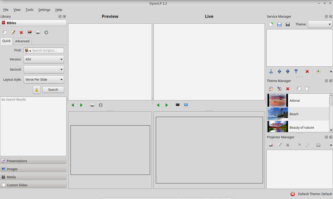Image resolution: width=333 pixels, height=199 pixels.
Task: Send the Bible item to live display
Action: (30, 32)
